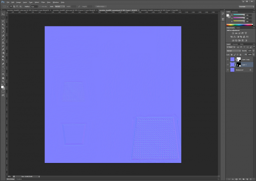Select the History Brush tool
Image resolution: width=256 pixels, height=181 pixels.
coord(3,46)
